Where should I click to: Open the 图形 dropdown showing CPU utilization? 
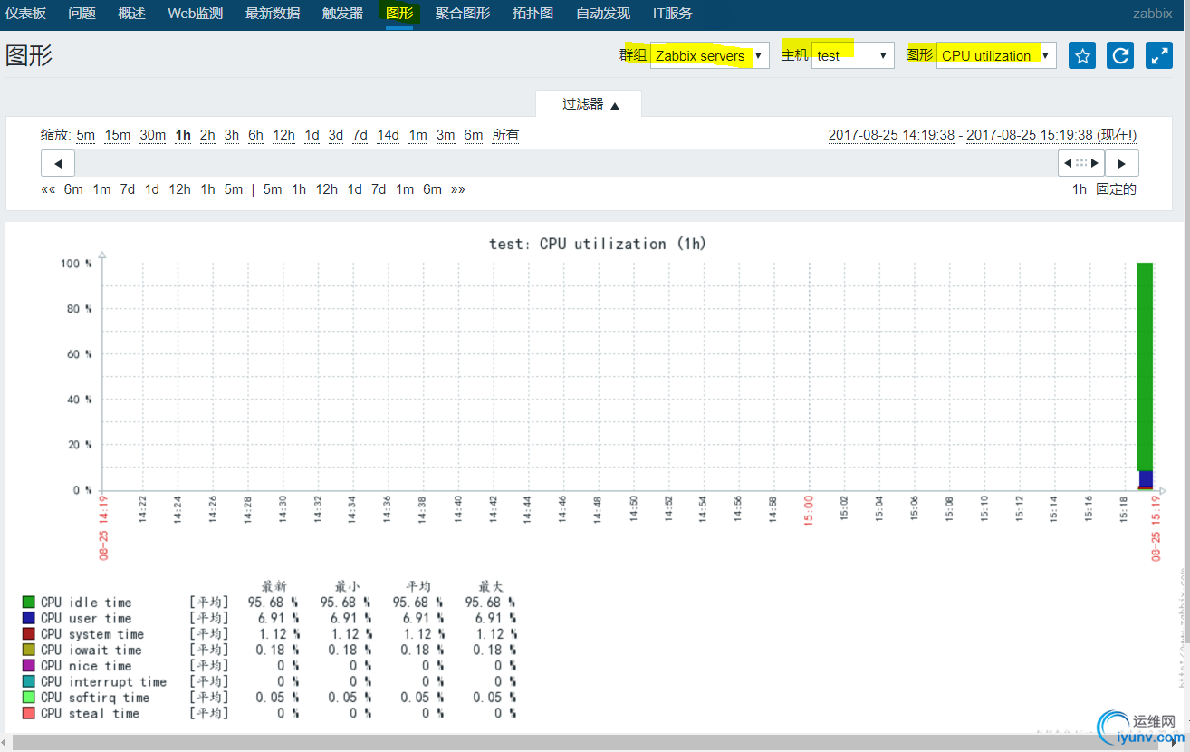point(996,55)
